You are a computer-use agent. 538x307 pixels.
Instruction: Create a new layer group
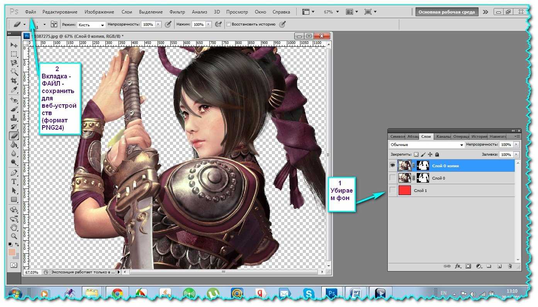click(x=489, y=266)
